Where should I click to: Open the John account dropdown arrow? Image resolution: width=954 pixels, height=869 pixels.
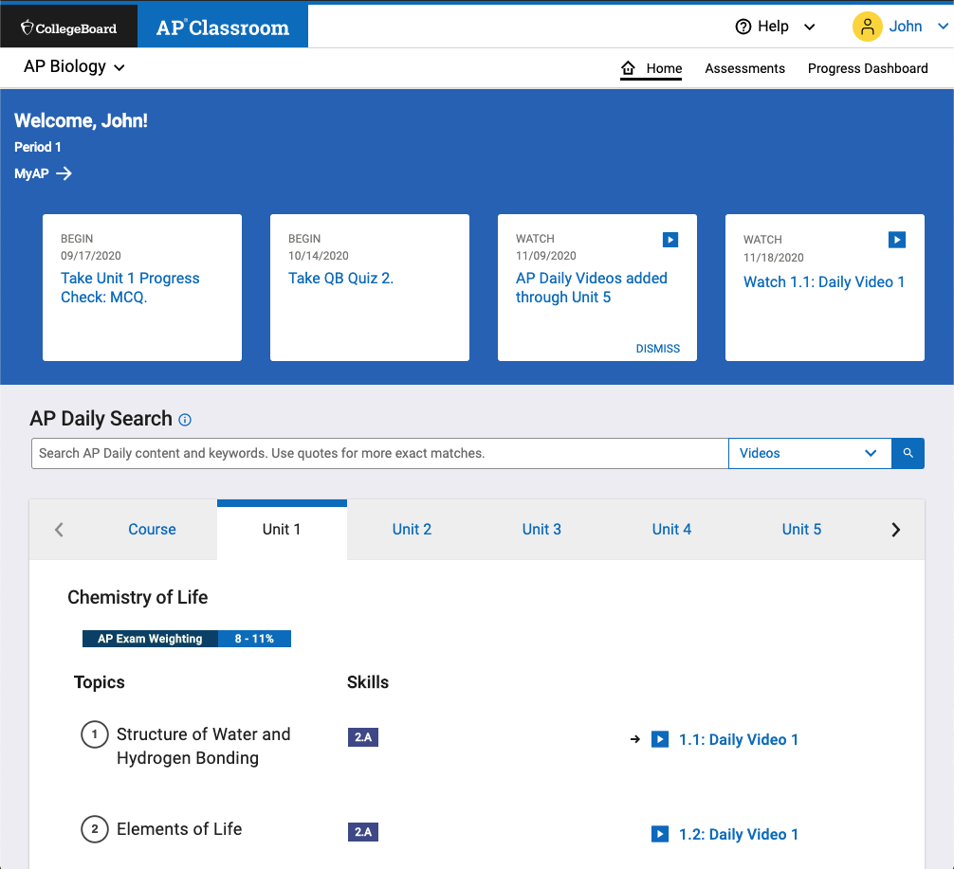943,27
